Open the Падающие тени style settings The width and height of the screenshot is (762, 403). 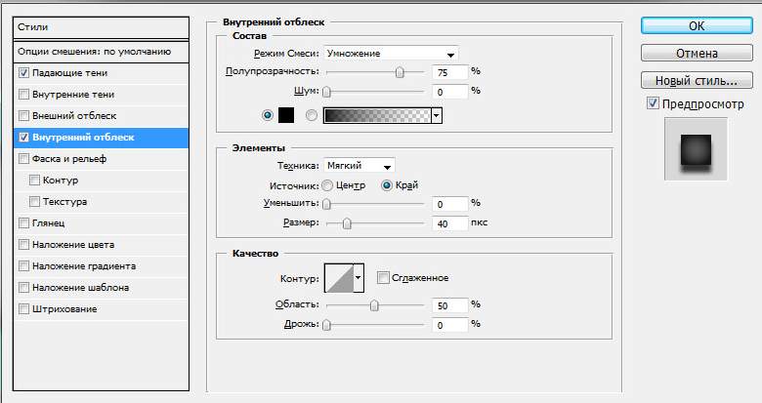(70, 73)
